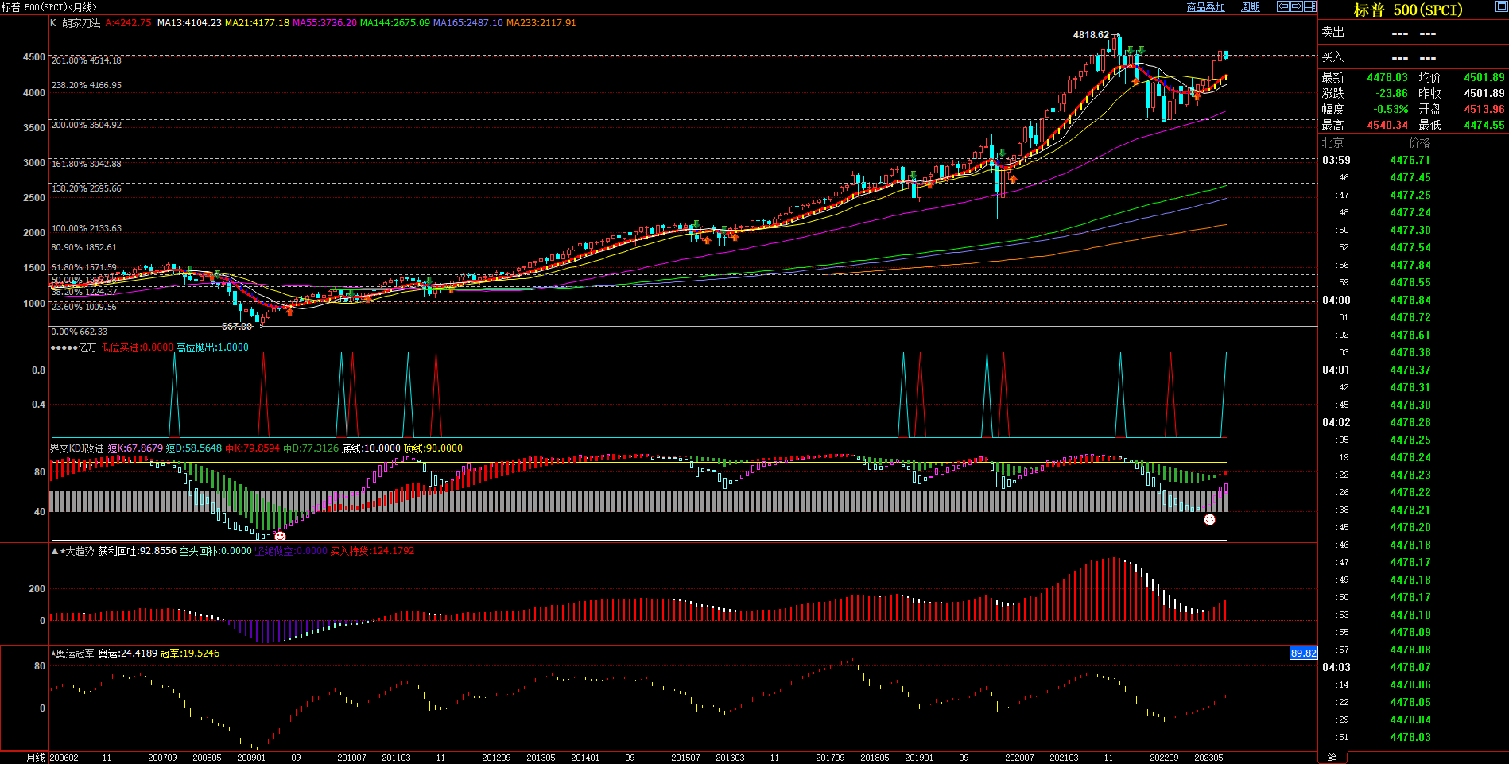Image resolution: width=1509 pixels, height=764 pixels.
Task: Click the maximize quote panel icon
Action: coord(1501,6)
